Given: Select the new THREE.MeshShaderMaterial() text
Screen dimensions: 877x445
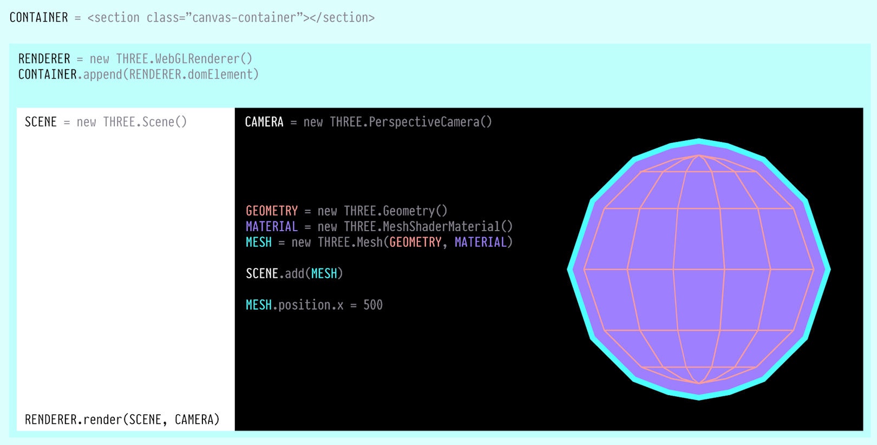Looking at the screenshot, I should (x=415, y=227).
